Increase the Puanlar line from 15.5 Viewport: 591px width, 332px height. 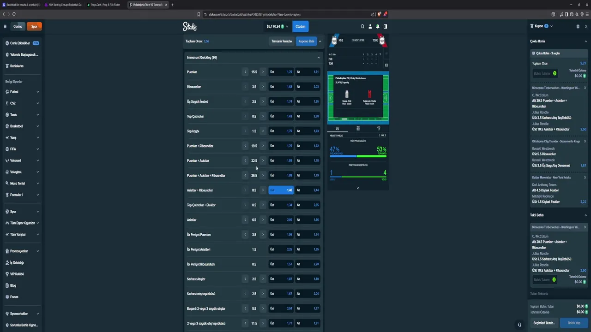263,72
